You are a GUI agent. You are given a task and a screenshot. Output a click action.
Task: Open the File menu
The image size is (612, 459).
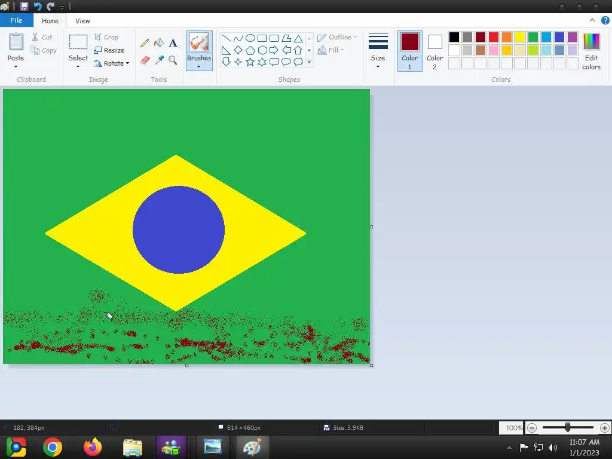pyautogui.click(x=16, y=20)
